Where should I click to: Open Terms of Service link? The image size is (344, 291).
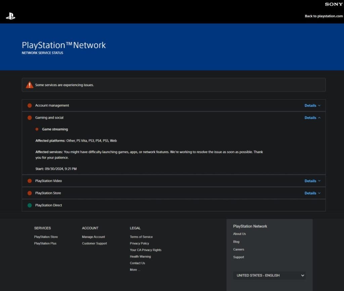coord(141,237)
